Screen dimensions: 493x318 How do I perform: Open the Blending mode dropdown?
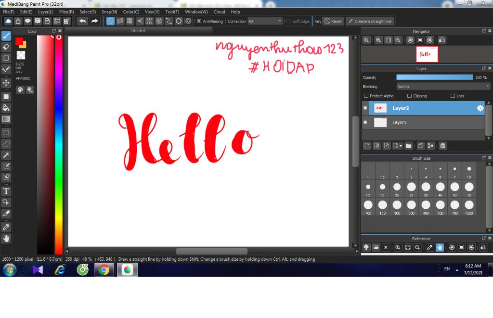(x=443, y=87)
